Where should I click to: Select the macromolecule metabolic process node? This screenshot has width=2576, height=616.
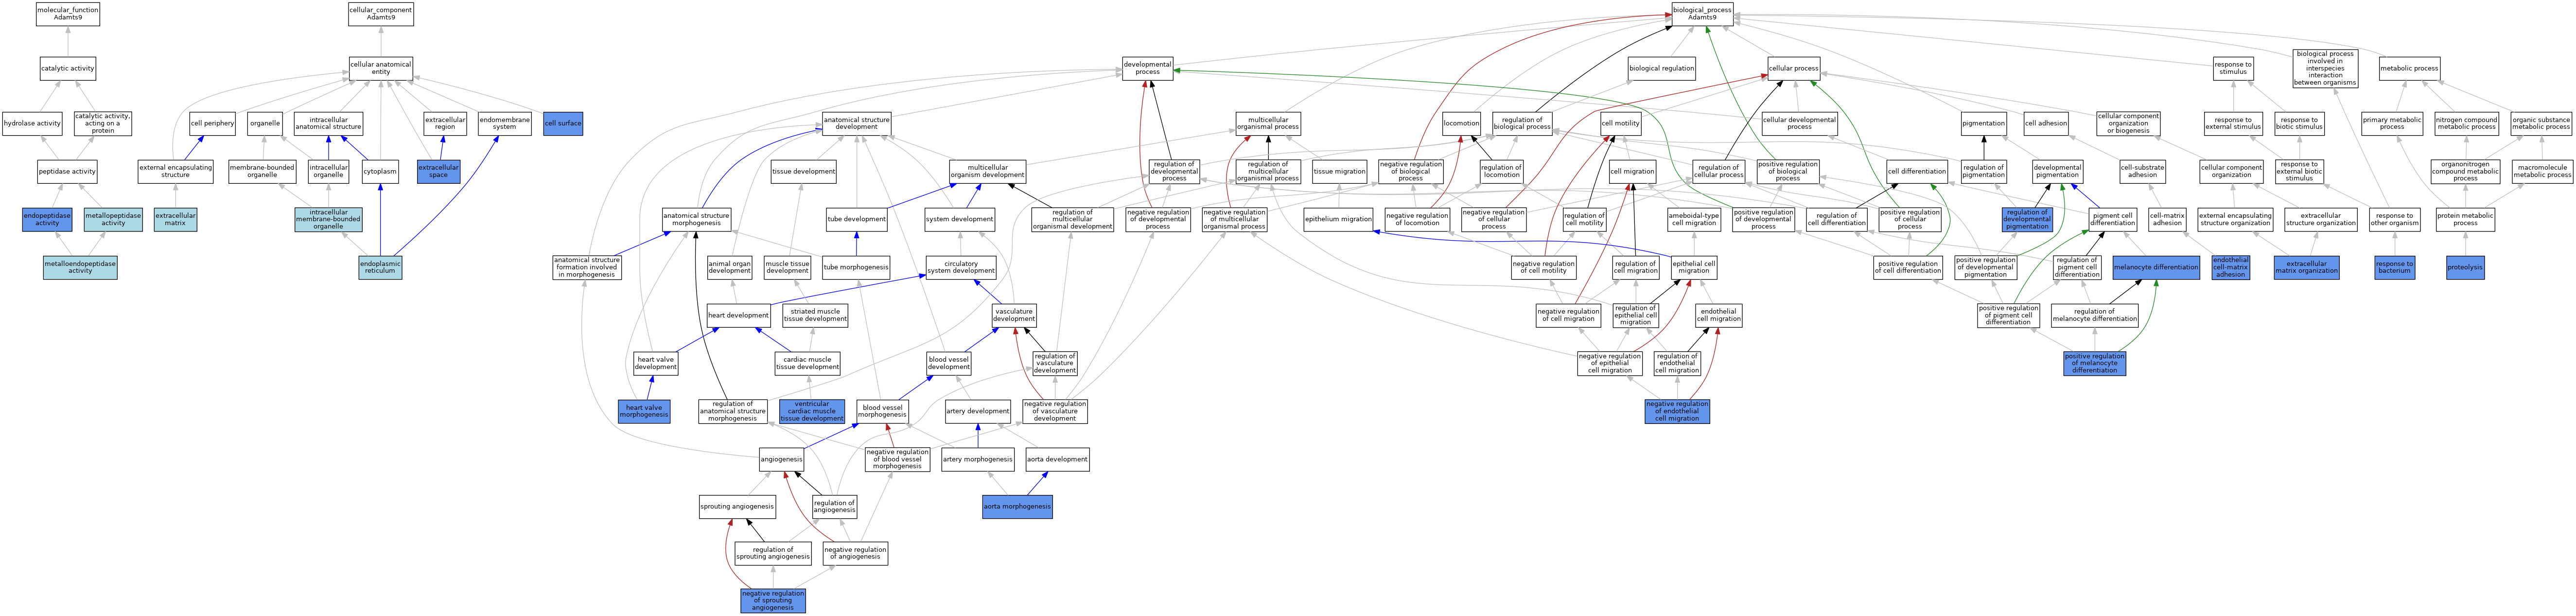pyautogui.click(x=2542, y=172)
